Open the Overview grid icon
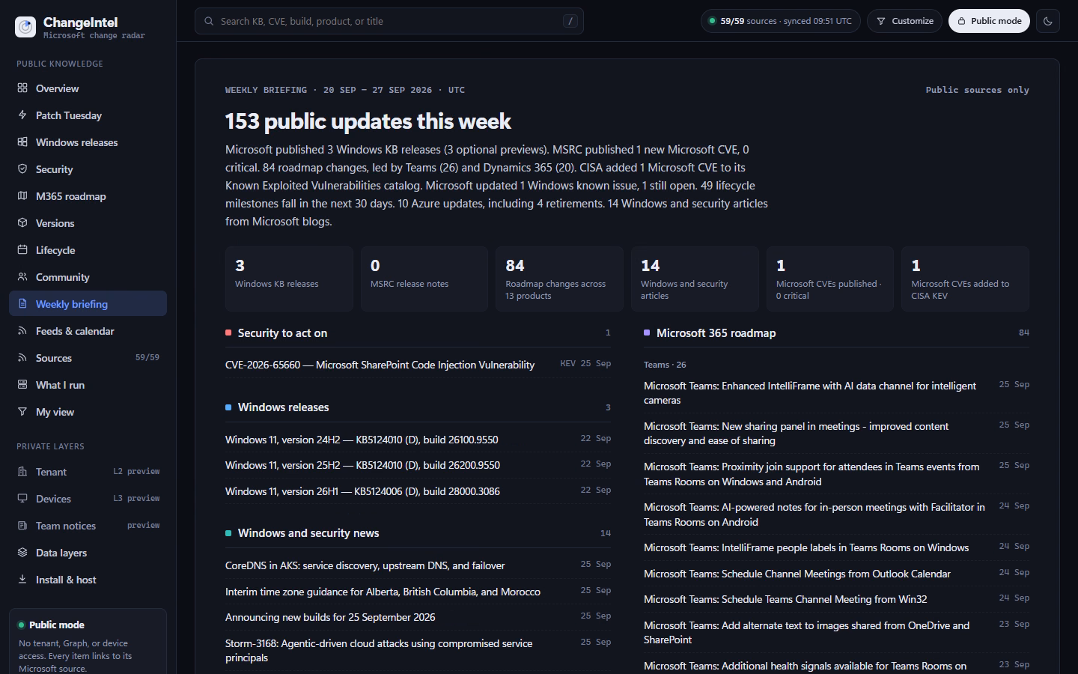Viewport: 1078px width, 674px height. coord(22,88)
